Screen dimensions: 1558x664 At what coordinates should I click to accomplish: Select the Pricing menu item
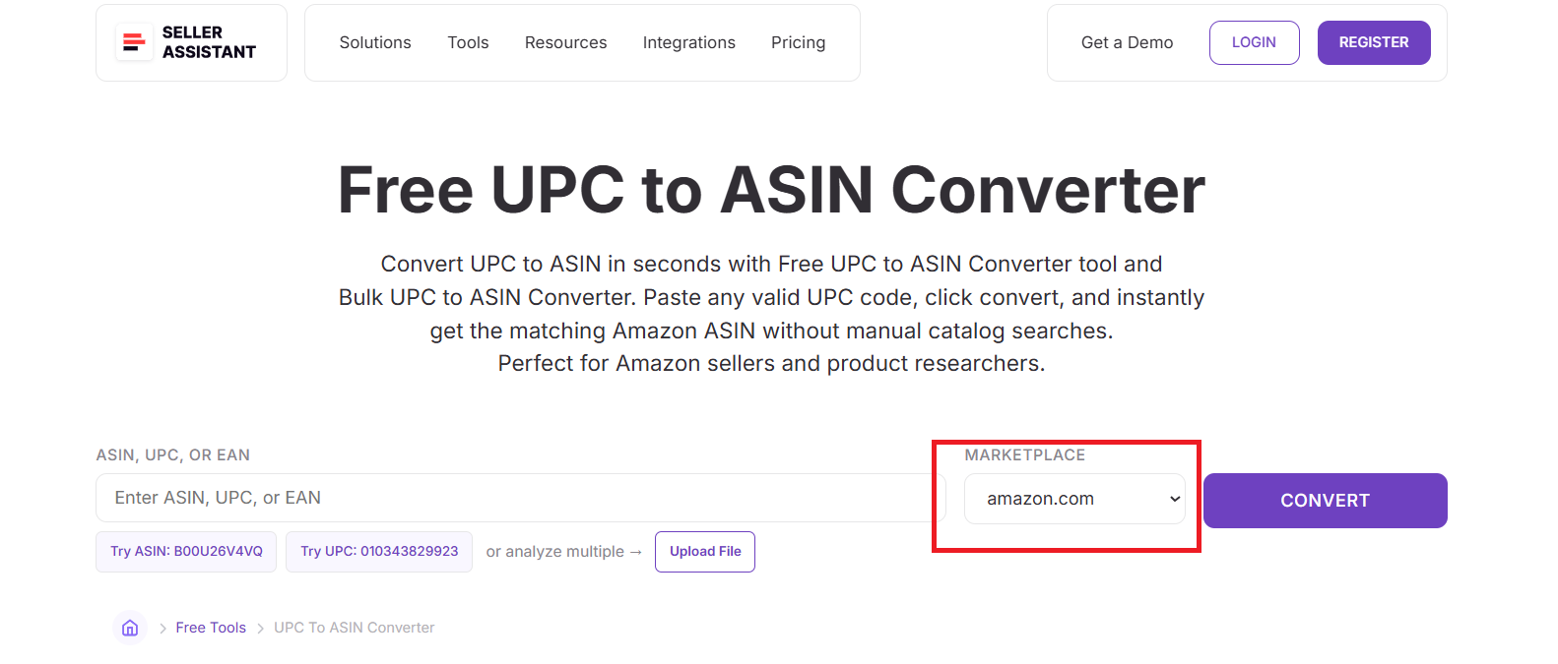[x=798, y=42]
